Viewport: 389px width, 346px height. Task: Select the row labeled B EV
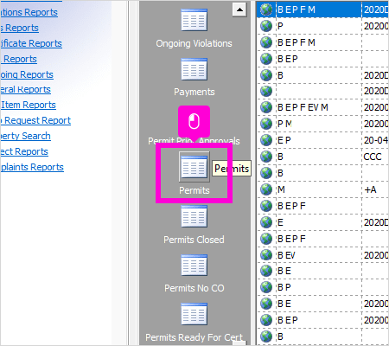pos(322,255)
